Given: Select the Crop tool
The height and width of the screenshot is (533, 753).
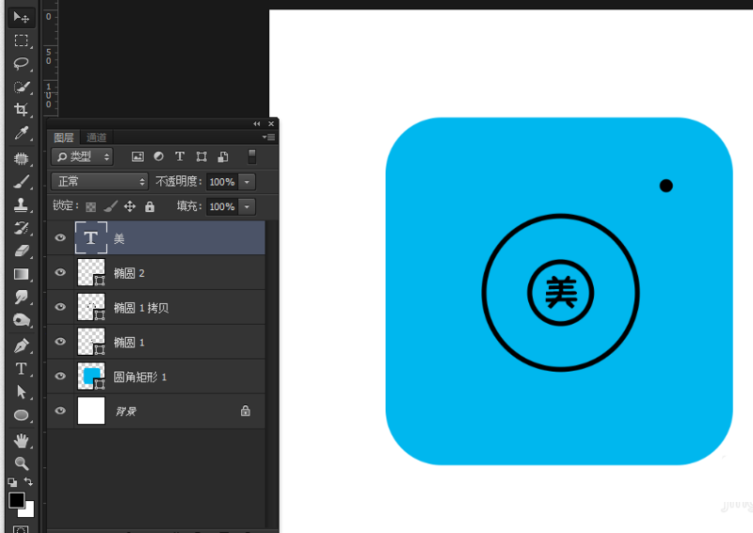Looking at the screenshot, I should (x=21, y=109).
